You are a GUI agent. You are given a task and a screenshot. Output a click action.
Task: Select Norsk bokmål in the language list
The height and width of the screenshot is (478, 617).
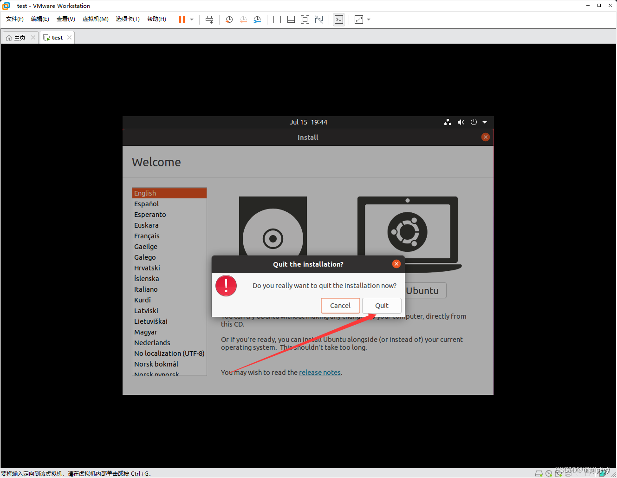(169, 364)
